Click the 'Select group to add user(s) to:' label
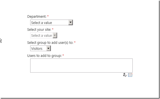 point(50,43)
